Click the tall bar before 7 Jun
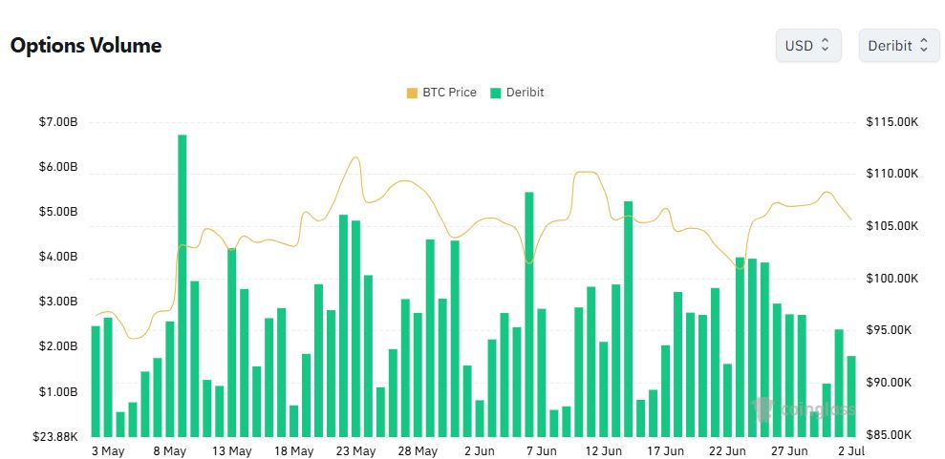This screenshot has height=459, width=945. [x=529, y=315]
